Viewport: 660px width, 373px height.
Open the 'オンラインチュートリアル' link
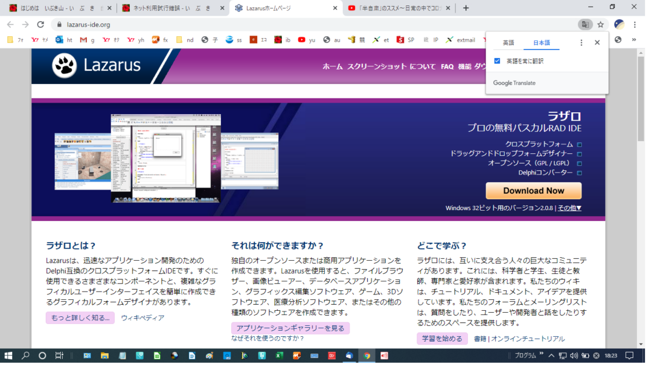coord(528,339)
